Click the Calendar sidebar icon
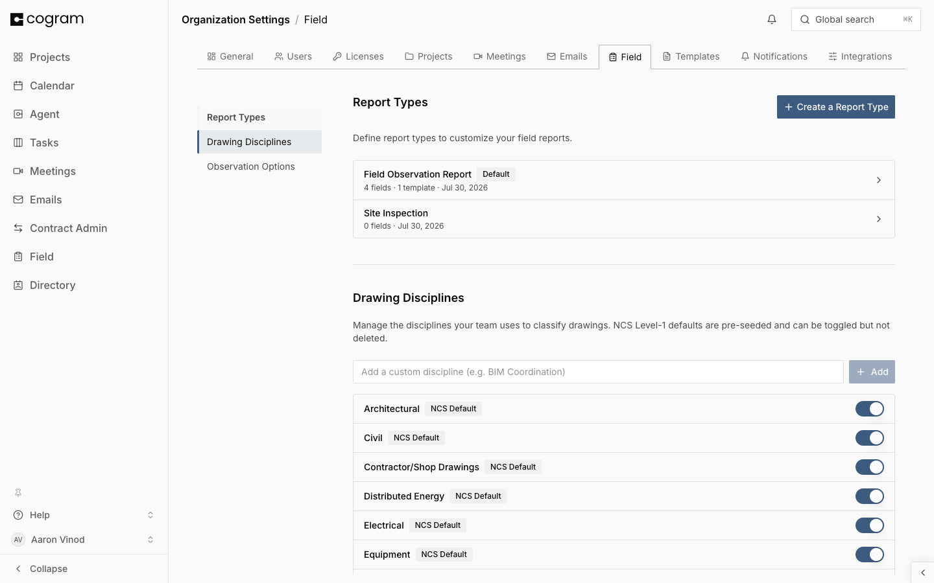 (18, 86)
